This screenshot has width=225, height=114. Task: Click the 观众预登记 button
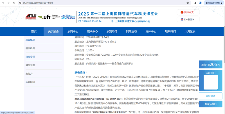(x=210, y=104)
